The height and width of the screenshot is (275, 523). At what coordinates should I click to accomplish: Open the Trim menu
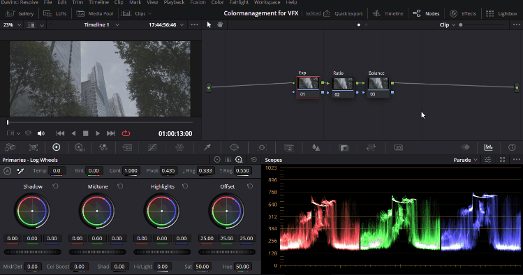[78, 2]
